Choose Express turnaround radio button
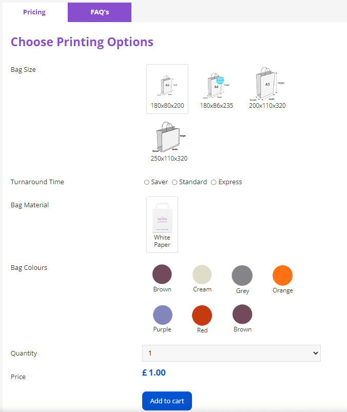The height and width of the screenshot is (412, 347). 214,182
